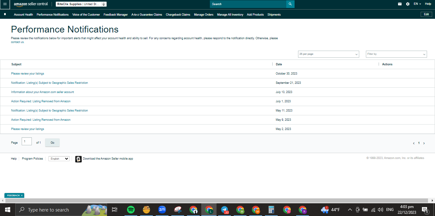Open Zoom from the taskbar
The height and width of the screenshot is (216, 435).
pyautogui.click(x=162, y=210)
